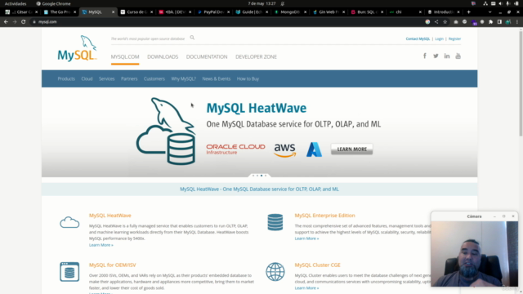Select the third carousel indicator dot
Image resolution: width=523 pixels, height=294 pixels.
[x=261, y=176]
